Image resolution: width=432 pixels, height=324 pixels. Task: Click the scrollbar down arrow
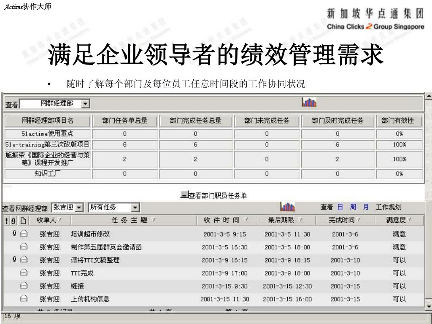click(429, 306)
